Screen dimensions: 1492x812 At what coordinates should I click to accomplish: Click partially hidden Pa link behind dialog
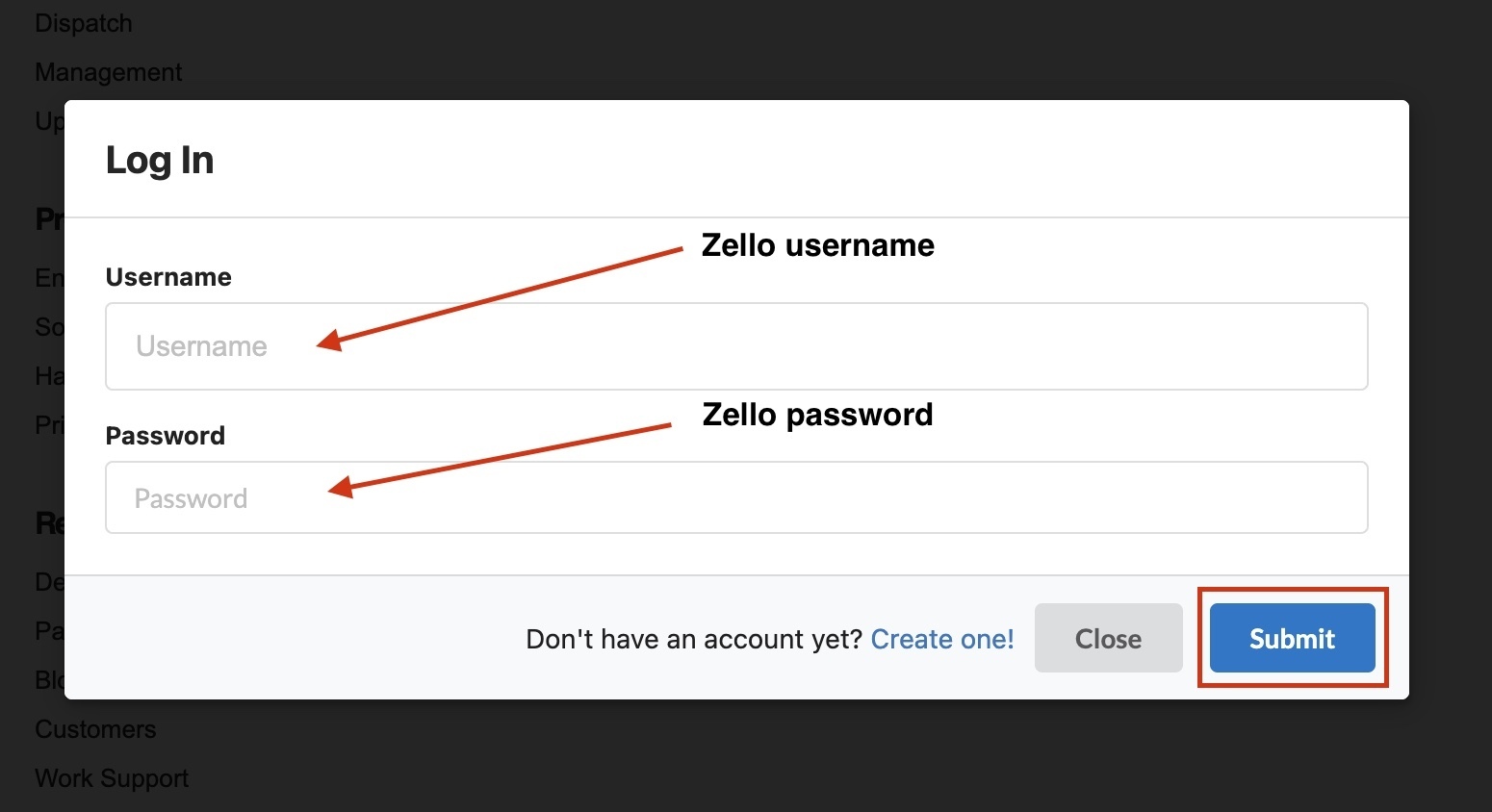(x=49, y=631)
